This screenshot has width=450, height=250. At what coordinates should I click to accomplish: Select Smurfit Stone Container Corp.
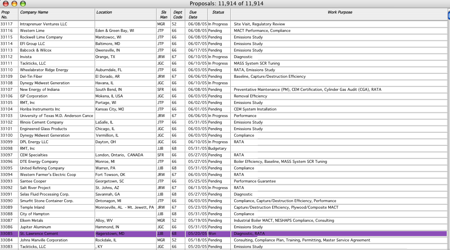(x=46, y=201)
